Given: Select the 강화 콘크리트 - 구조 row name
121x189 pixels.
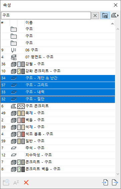Looking at the screenshot, I should 43,71.
